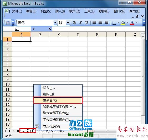
Task: Go to previous sheet navigation arrow
Action: 9,131
